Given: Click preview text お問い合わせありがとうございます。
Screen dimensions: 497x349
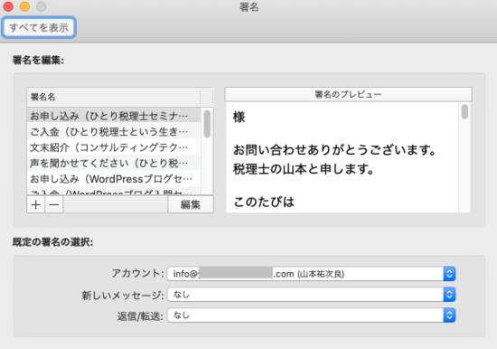Looking at the screenshot, I should 335,150.
